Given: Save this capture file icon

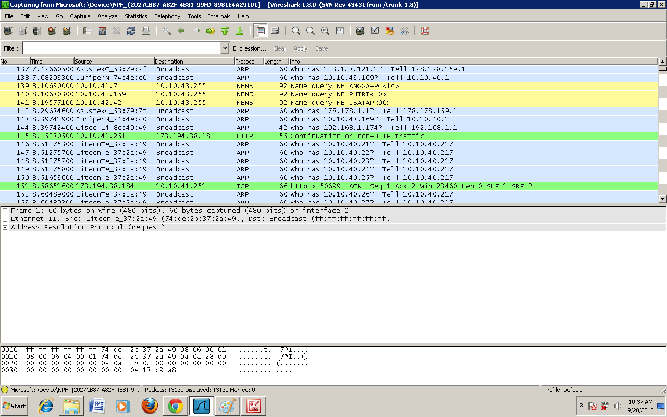Looking at the screenshot, I should coord(102,31).
